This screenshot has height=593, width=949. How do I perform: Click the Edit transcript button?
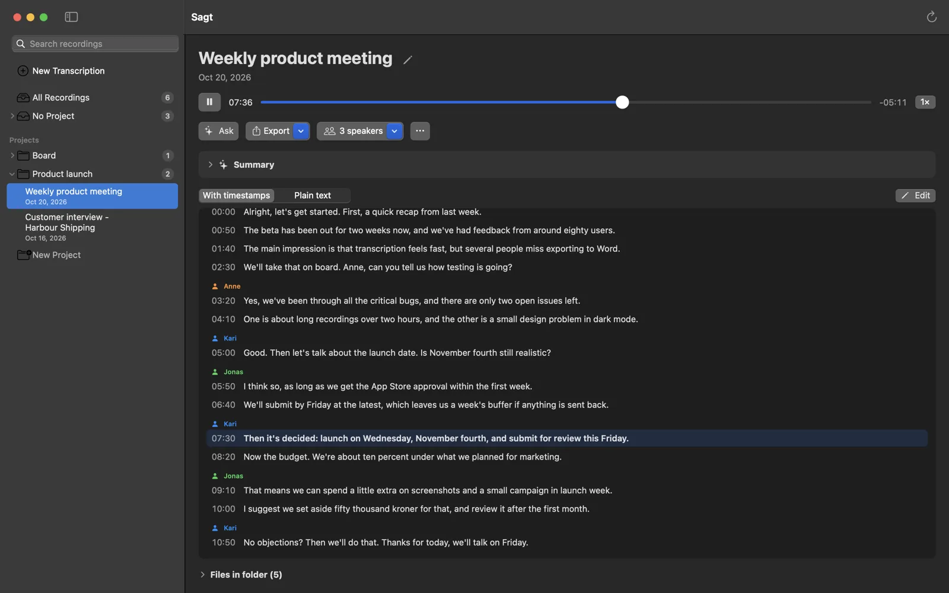click(915, 196)
